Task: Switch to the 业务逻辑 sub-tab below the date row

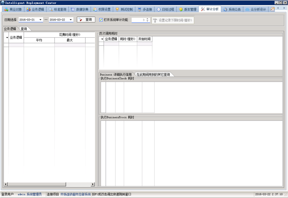Action: coord(10,29)
